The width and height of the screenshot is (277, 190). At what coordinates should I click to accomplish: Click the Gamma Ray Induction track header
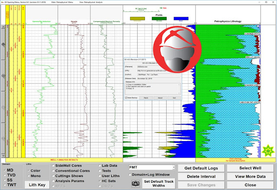(42, 22)
